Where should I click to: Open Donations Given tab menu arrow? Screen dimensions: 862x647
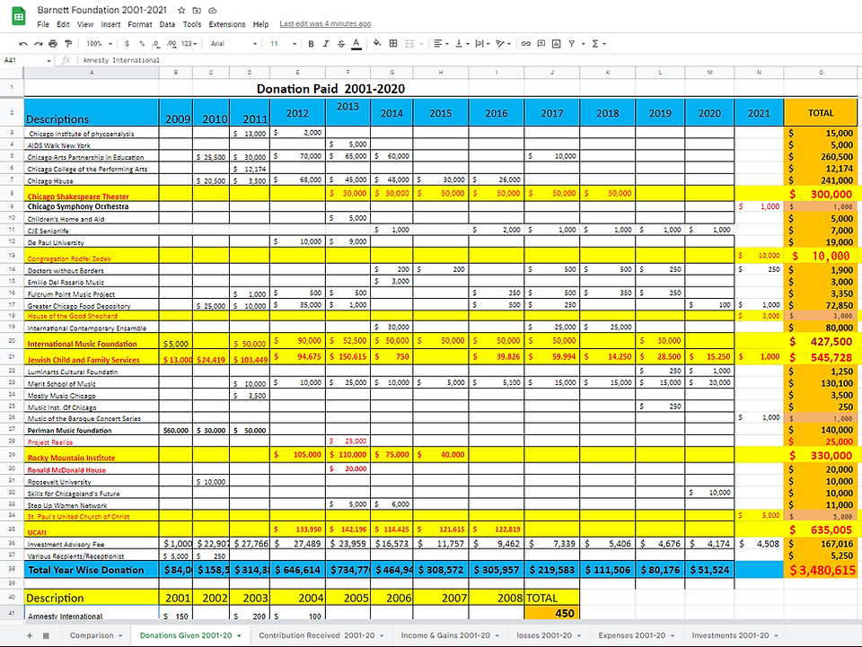click(239, 635)
